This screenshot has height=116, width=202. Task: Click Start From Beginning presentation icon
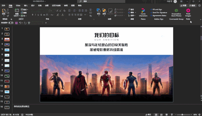(29, 23)
